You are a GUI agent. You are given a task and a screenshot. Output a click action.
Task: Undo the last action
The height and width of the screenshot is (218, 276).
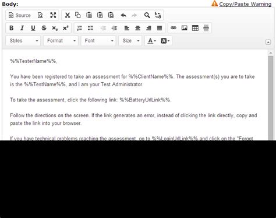(x=123, y=15)
